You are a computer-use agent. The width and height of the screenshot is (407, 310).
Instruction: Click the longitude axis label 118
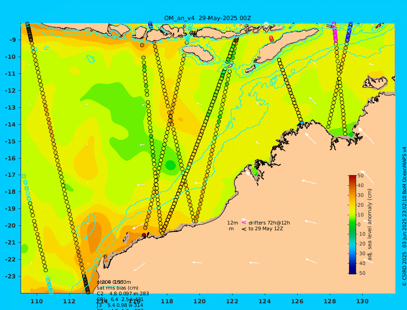tap(167, 302)
